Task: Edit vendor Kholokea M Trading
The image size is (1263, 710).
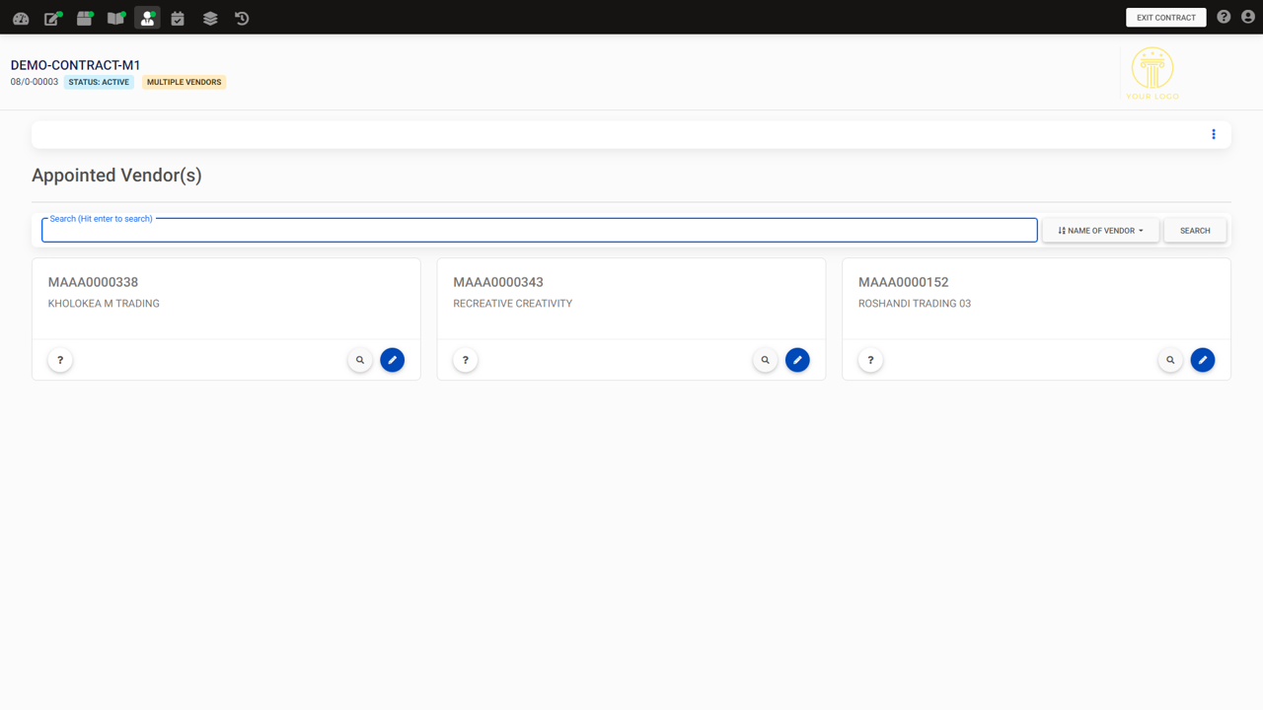Action: [x=393, y=360]
